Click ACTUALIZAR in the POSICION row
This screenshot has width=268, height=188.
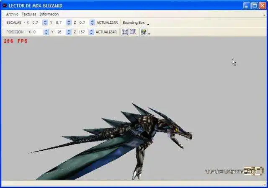(106, 32)
